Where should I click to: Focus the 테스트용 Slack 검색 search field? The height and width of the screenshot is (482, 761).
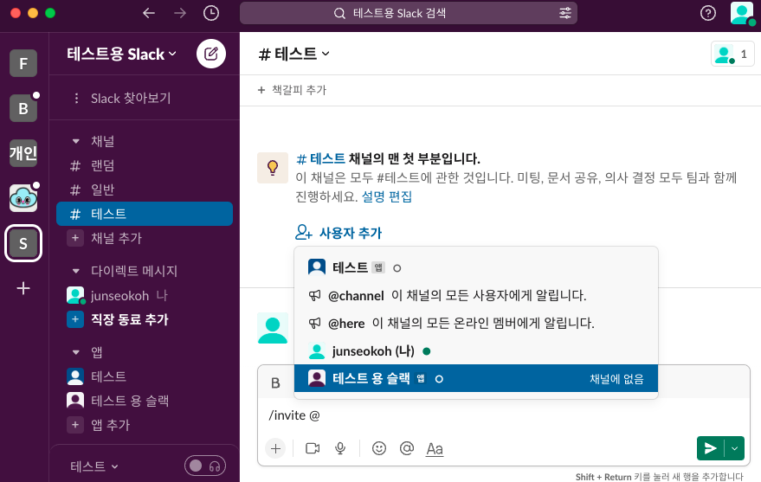409,13
